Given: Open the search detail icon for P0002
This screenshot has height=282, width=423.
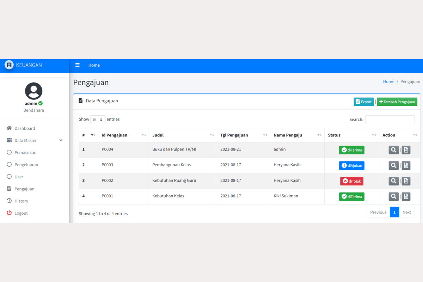Looking at the screenshot, I should click(393, 181).
